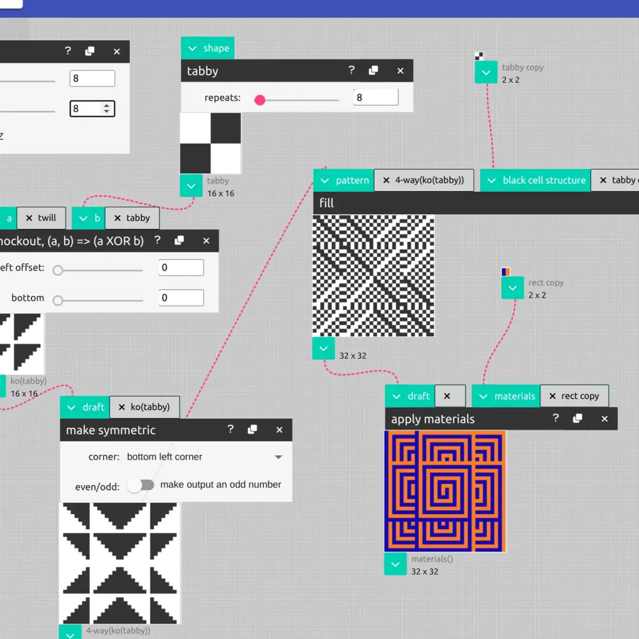Close the knockout XOR operation

pyautogui.click(x=206, y=241)
